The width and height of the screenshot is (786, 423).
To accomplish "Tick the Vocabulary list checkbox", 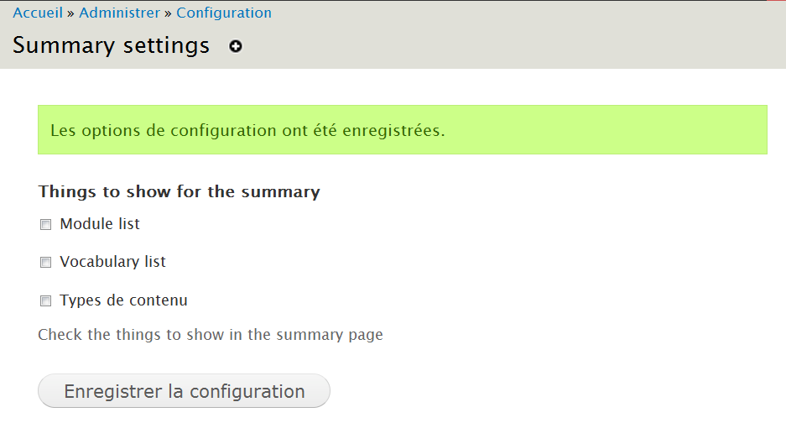I will (x=46, y=263).
